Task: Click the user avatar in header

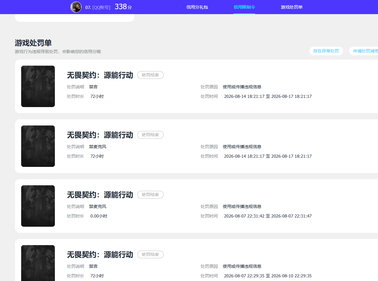Action: 76,7
